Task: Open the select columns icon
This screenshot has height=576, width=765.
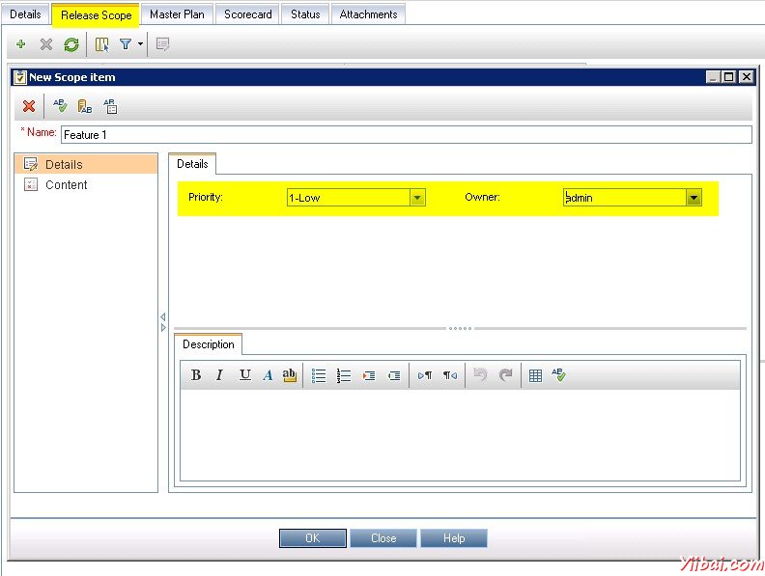Action: point(101,44)
